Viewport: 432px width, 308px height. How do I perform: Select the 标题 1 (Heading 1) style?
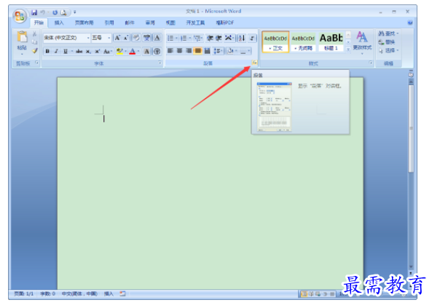tap(331, 42)
